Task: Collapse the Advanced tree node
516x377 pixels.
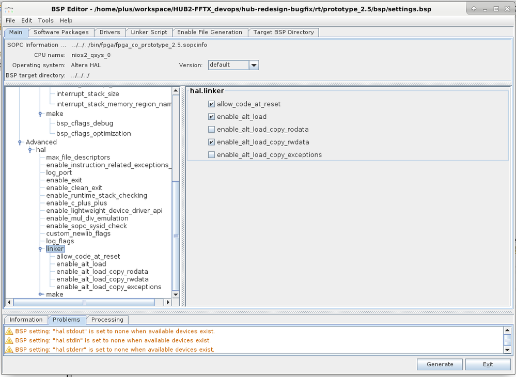Action: pos(20,143)
